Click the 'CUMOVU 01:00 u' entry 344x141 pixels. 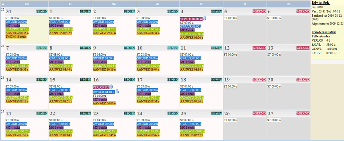click(x=191, y=34)
